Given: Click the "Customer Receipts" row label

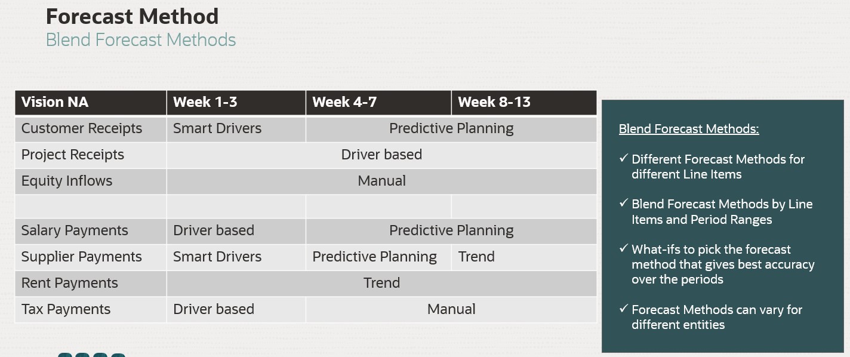Looking at the screenshot, I should tap(82, 128).
